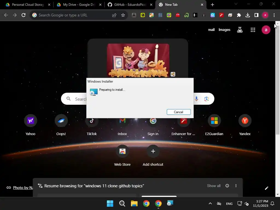The width and height of the screenshot is (280, 210).
Task: Click the Google Doodle image
Action: click(x=138, y=60)
